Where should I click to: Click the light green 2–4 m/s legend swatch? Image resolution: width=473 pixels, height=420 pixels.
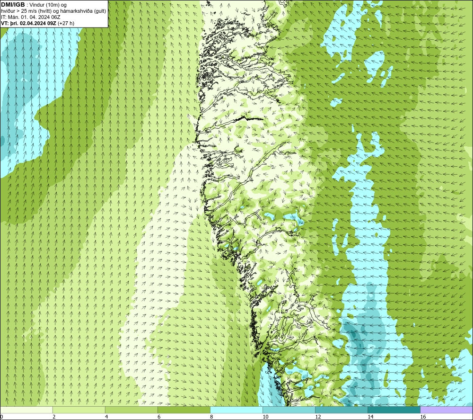click(79, 410)
